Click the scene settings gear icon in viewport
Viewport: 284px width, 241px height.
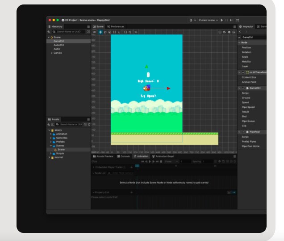coord(229,32)
